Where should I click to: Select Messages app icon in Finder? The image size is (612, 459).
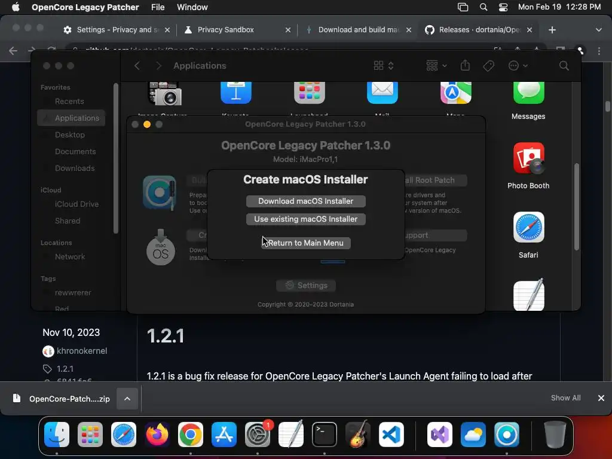528,93
